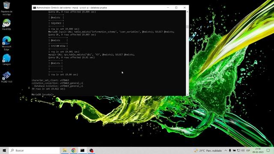Open the red round app in the taskbar

pos(91,150)
